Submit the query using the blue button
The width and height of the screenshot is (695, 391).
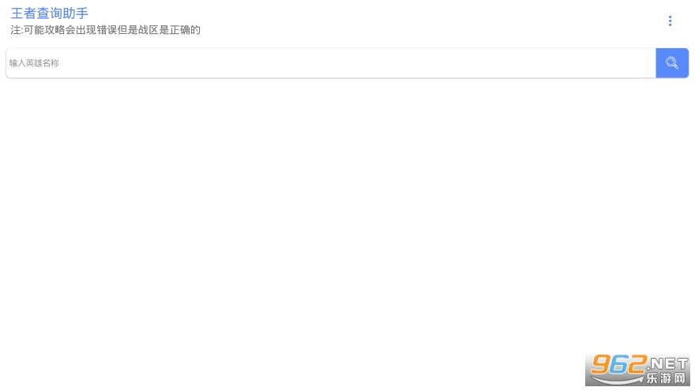point(672,63)
